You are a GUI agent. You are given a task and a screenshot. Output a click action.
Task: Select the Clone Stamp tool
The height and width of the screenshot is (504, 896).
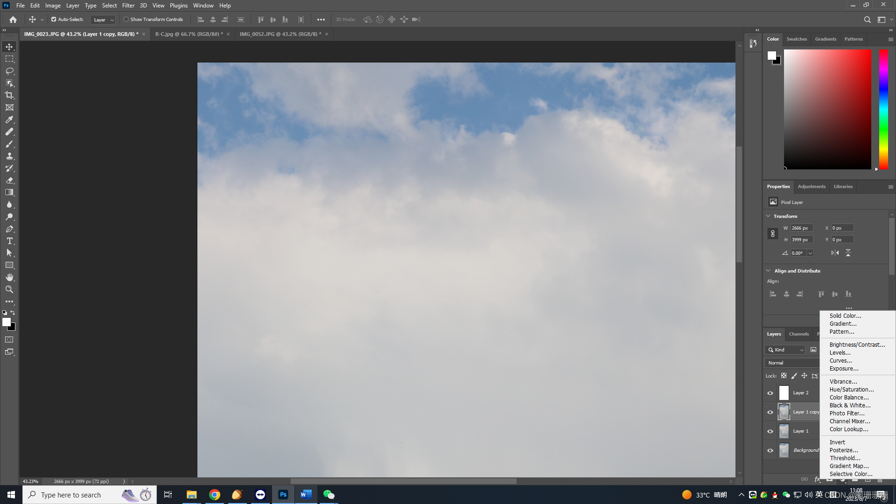(9, 156)
